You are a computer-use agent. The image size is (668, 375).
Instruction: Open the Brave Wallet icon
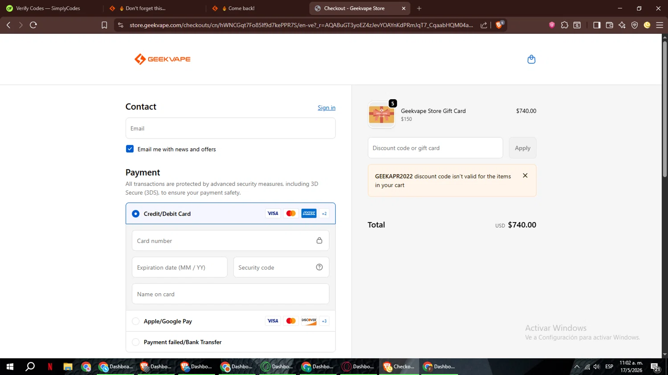610,25
